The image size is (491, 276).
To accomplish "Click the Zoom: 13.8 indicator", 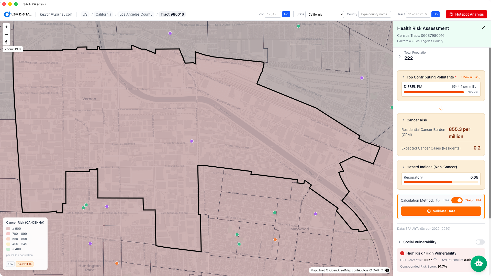I will tap(13, 49).
